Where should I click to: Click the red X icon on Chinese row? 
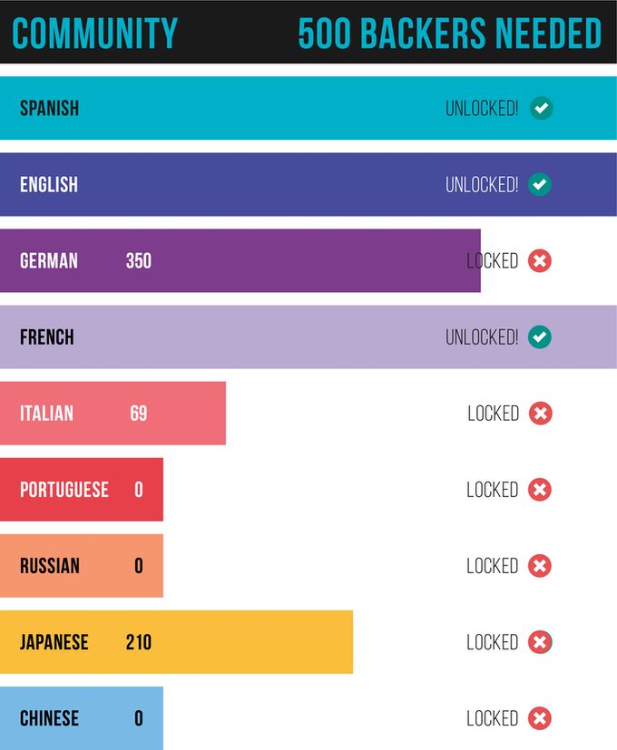540,718
